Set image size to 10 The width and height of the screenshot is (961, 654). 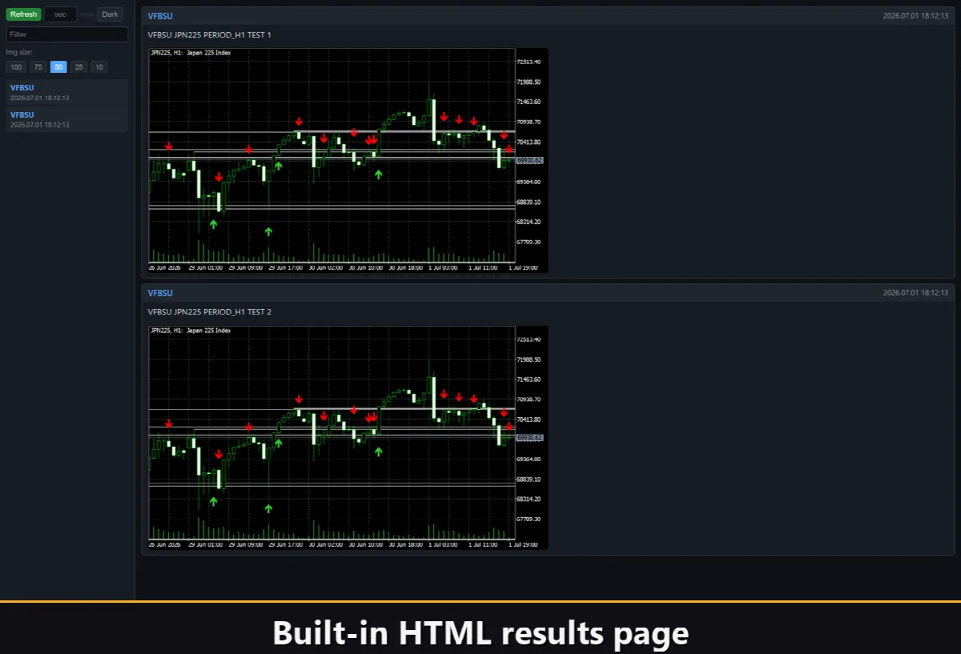(99, 67)
